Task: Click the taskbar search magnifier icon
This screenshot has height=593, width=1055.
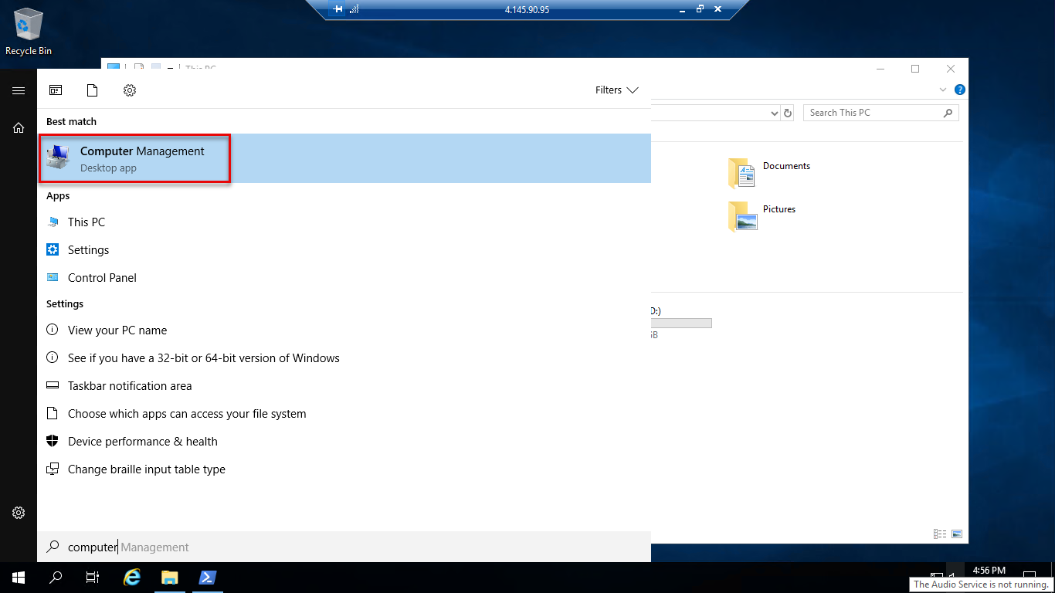Action: [56, 578]
